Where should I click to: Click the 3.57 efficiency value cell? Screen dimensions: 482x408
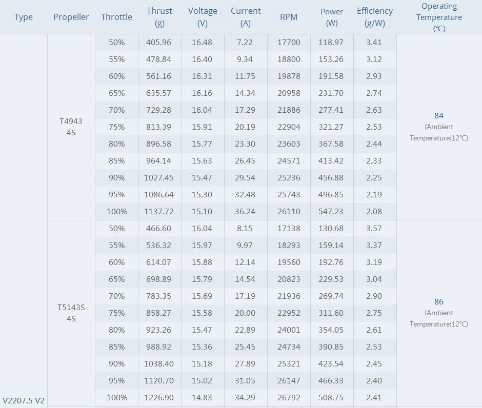(x=374, y=228)
